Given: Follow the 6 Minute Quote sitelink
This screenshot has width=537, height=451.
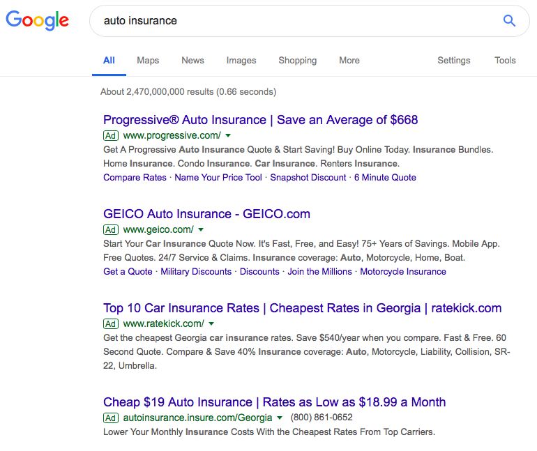Looking at the screenshot, I should (x=385, y=177).
